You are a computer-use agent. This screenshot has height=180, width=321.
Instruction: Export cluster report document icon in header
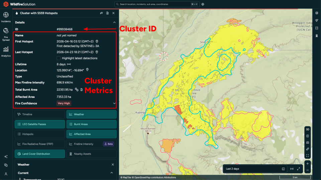107,13
